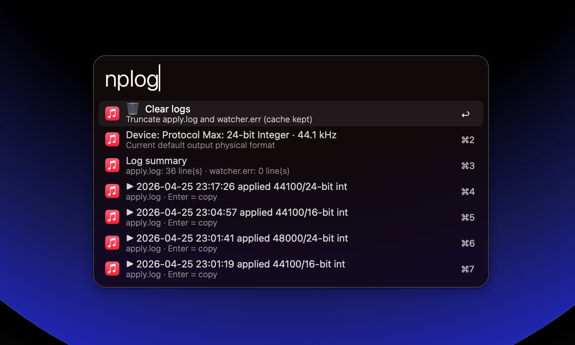Select the Log summary result
The width and height of the screenshot is (575, 345).
tap(291, 165)
